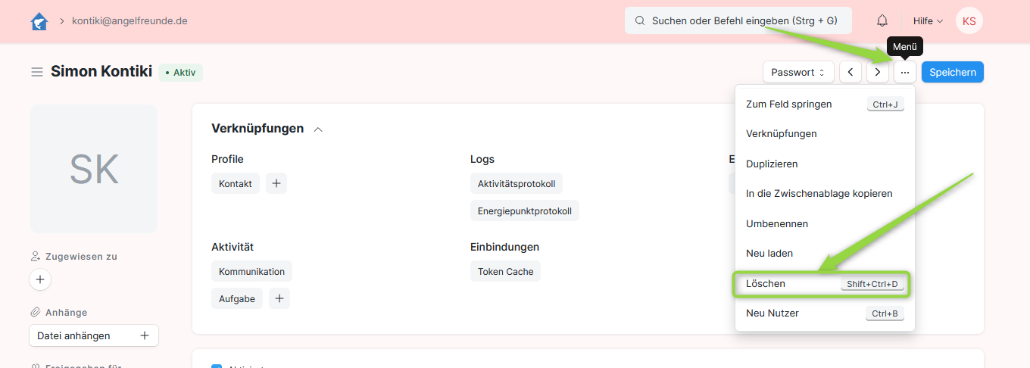
Task: Collapse the Verknüpfungen section
Action: 318,129
